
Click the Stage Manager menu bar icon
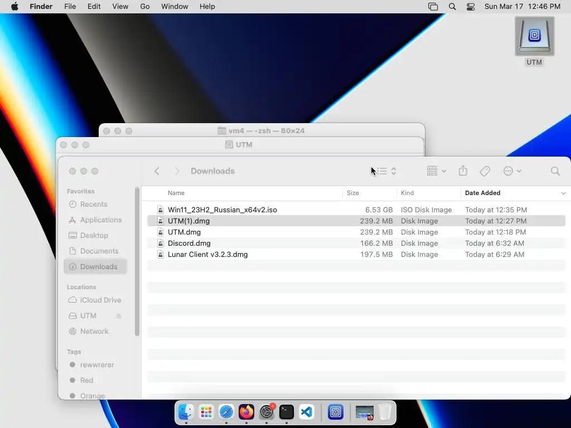(x=433, y=7)
